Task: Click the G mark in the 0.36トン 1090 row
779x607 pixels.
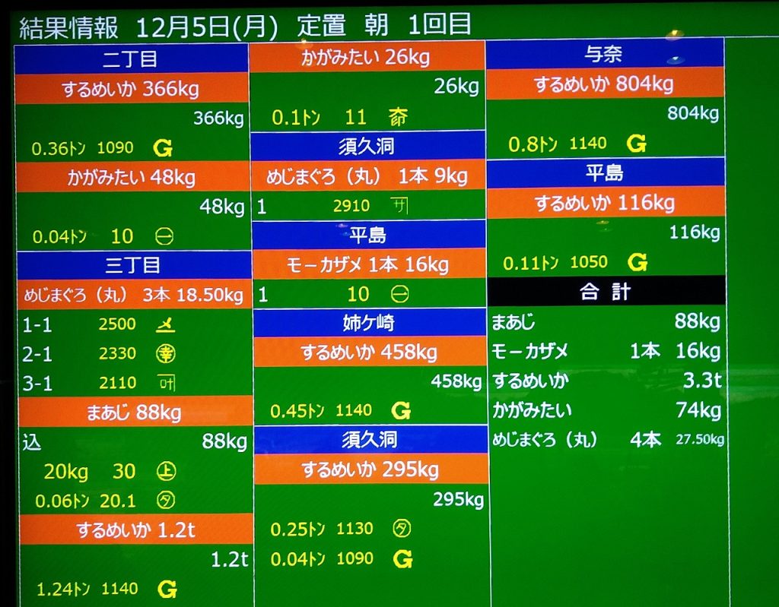Action: pos(162,147)
